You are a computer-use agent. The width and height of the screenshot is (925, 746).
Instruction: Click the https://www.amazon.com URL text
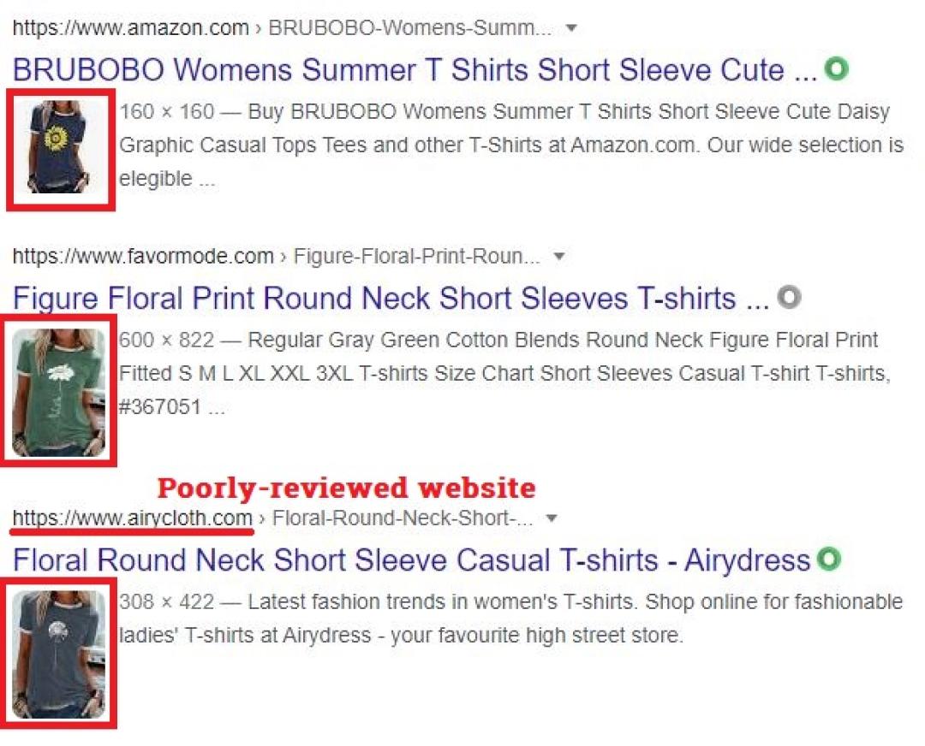point(131,28)
